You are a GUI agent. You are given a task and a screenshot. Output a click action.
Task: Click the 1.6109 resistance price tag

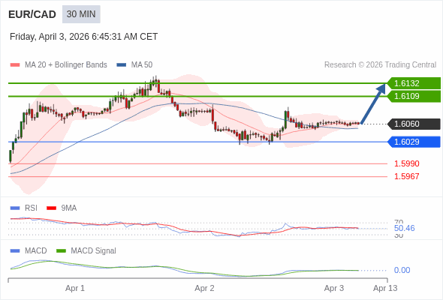pos(414,96)
